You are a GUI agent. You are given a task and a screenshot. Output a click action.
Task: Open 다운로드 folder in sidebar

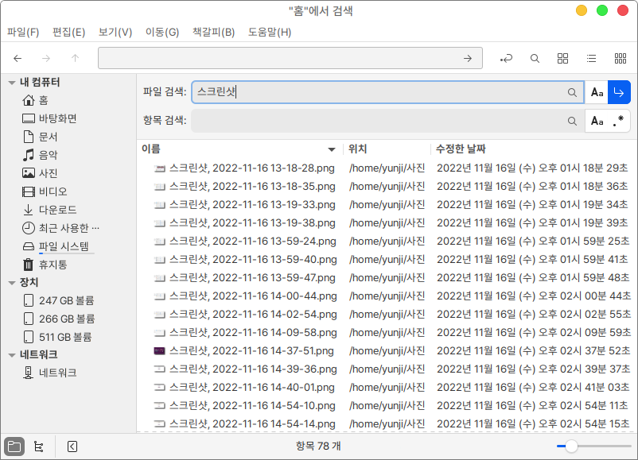[x=57, y=210]
